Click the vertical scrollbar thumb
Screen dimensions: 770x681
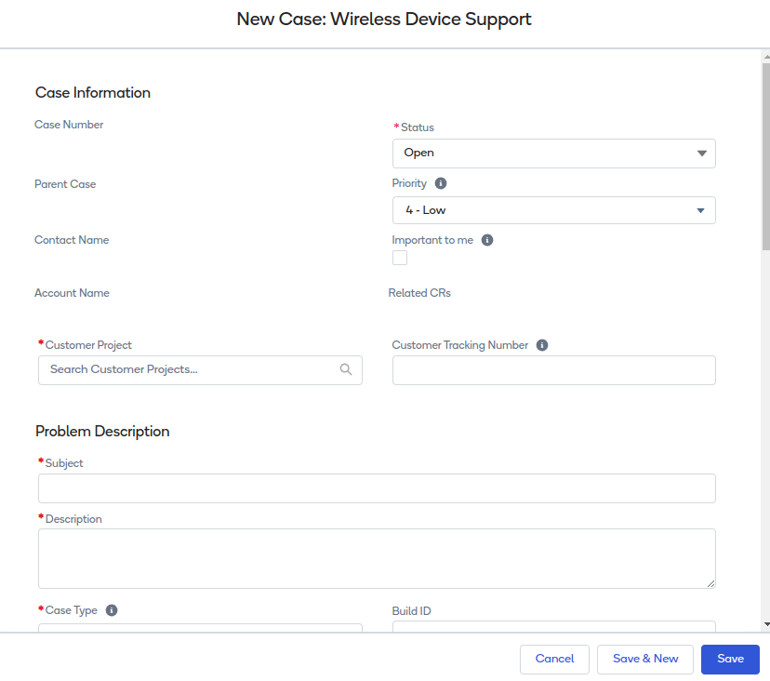click(x=766, y=156)
